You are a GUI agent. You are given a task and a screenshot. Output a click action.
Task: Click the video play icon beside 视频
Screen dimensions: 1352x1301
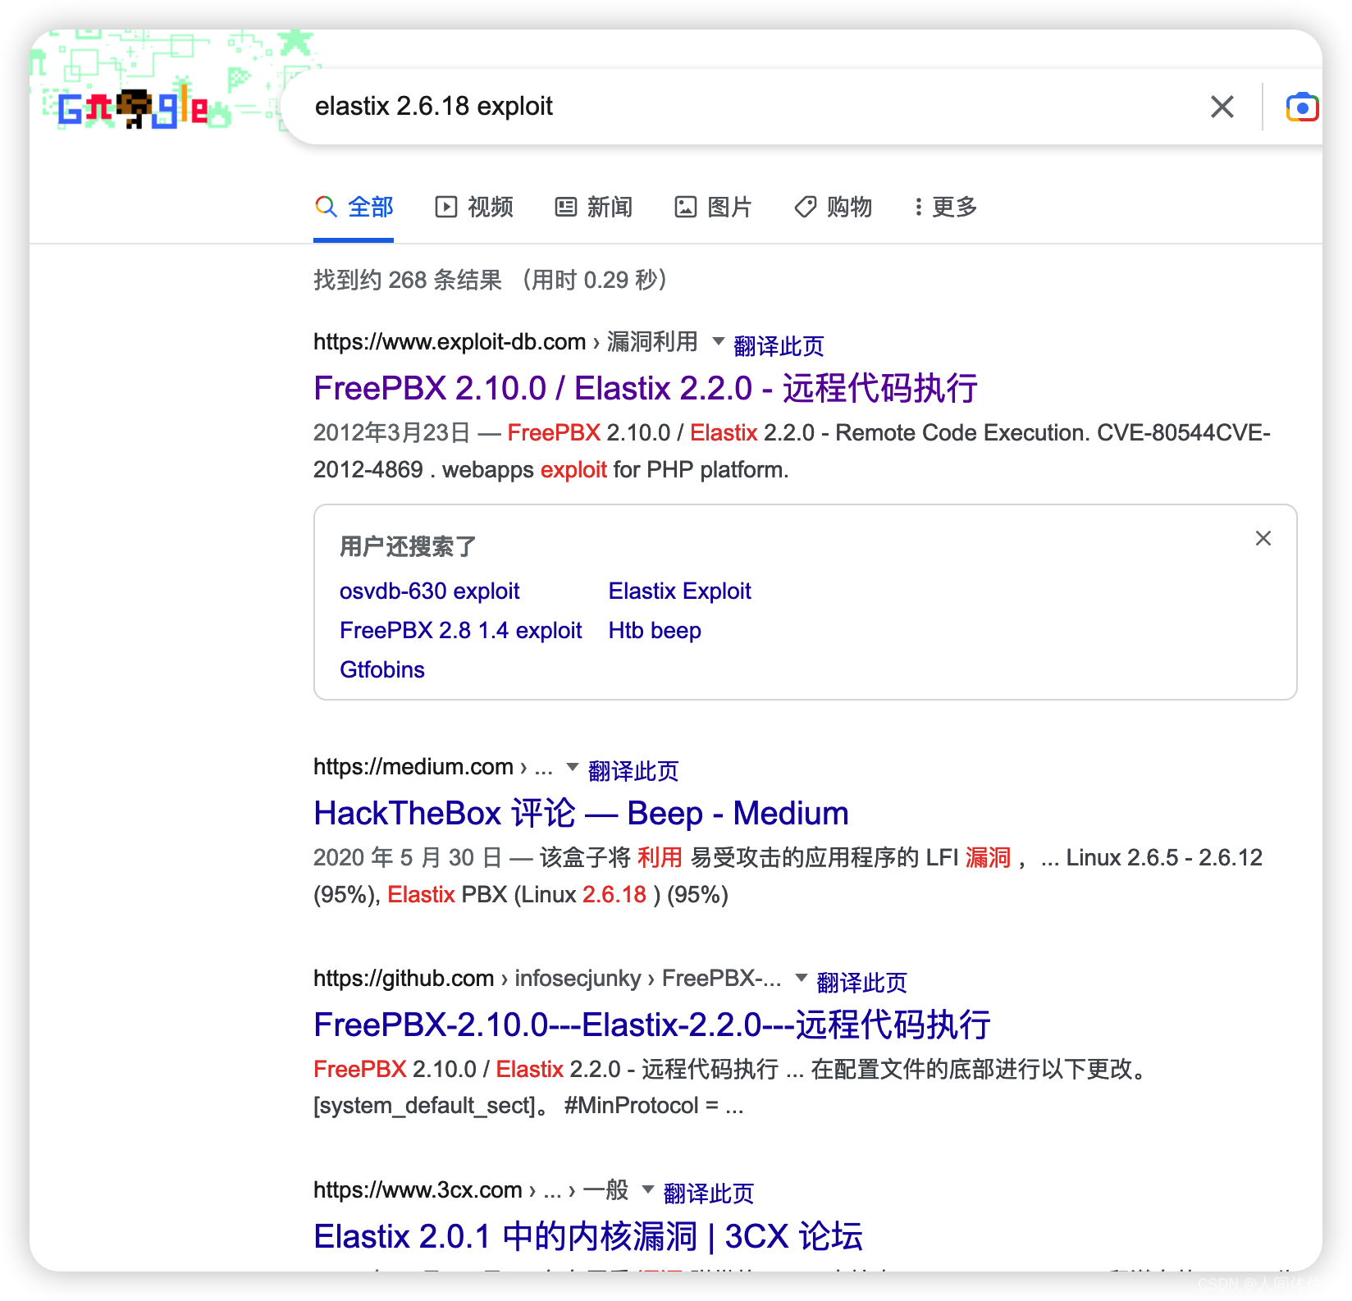445,207
